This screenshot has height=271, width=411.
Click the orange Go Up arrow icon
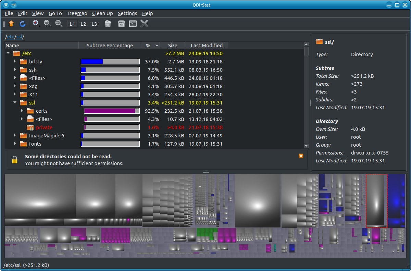(x=11, y=24)
